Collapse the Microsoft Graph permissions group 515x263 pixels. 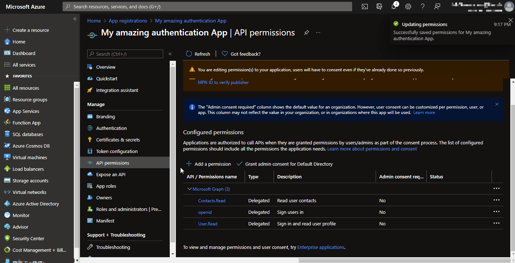click(x=190, y=188)
